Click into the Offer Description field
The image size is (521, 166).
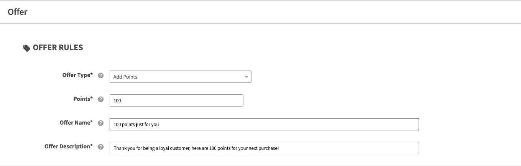264,148
